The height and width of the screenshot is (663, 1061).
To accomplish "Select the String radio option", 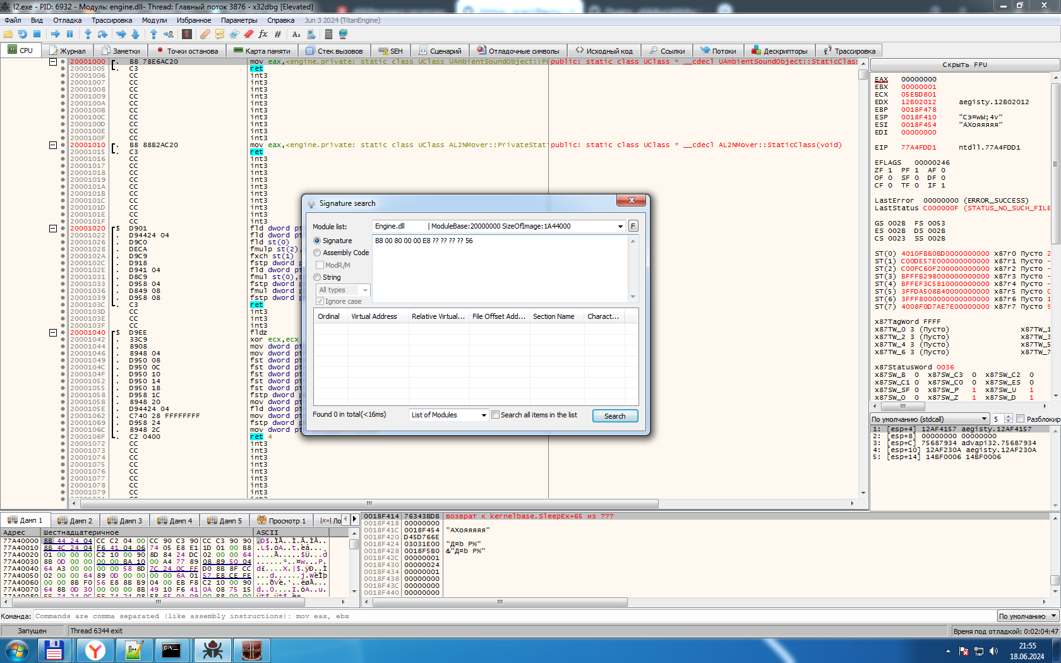I will [x=317, y=277].
